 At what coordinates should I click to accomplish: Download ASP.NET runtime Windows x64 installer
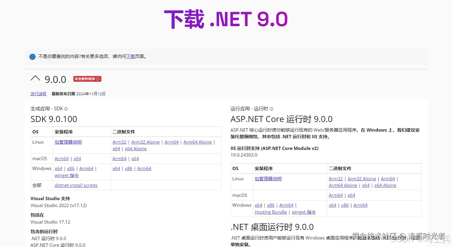pyautogui.click(x=258, y=205)
